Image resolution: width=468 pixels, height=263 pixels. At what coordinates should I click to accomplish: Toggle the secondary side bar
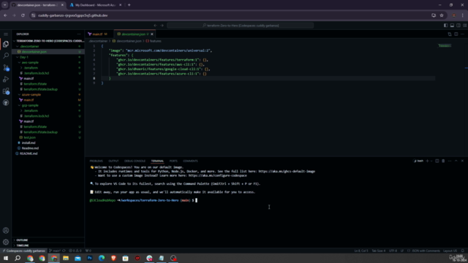pos(458,26)
